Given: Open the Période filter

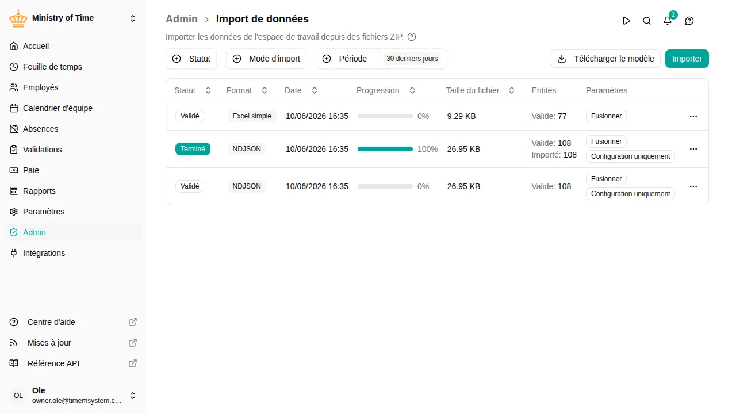Looking at the screenshot, I should pyautogui.click(x=346, y=59).
